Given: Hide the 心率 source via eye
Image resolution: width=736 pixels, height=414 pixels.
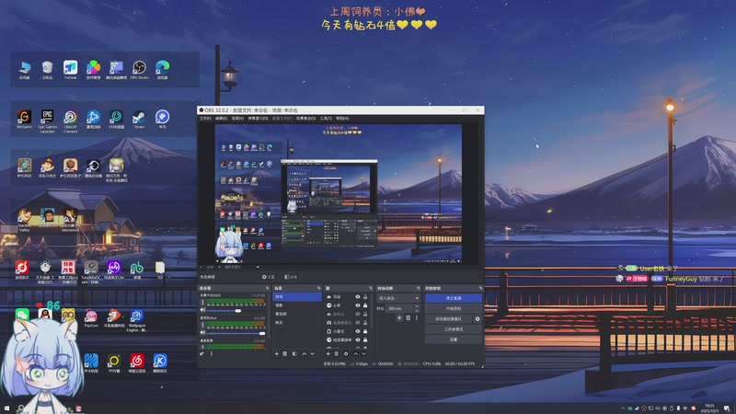Looking at the screenshot, I should click(x=358, y=305).
